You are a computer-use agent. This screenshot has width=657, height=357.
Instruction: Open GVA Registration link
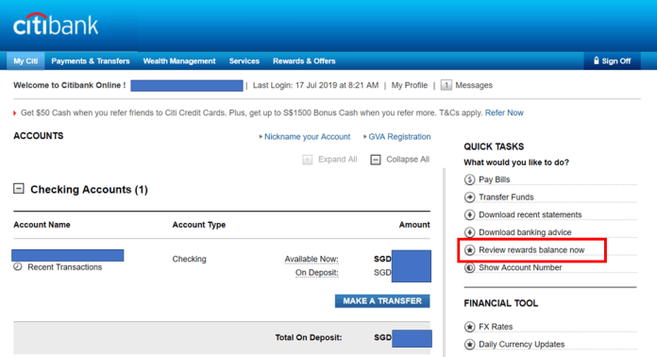click(399, 137)
